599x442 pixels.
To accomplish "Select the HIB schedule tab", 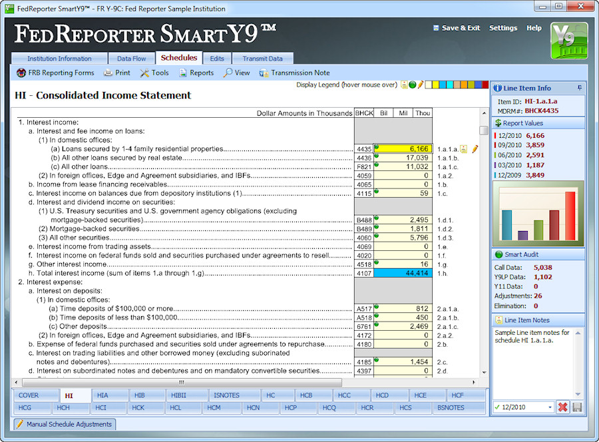I will 147,395.
